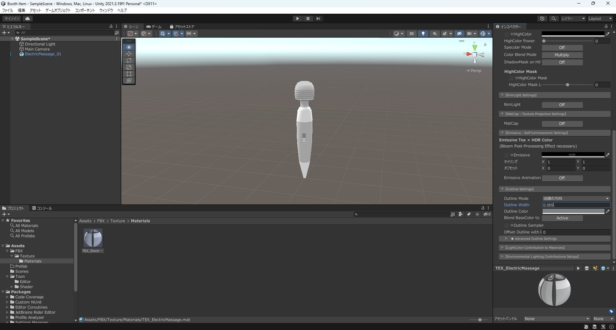Select the TEX_Electr material thumbnail in Project
The image size is (616, 330).
pos(93,241)
